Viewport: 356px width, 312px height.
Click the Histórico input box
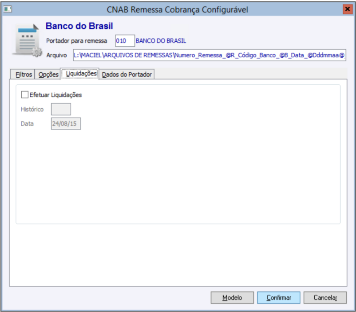click(x=61, y=109)
